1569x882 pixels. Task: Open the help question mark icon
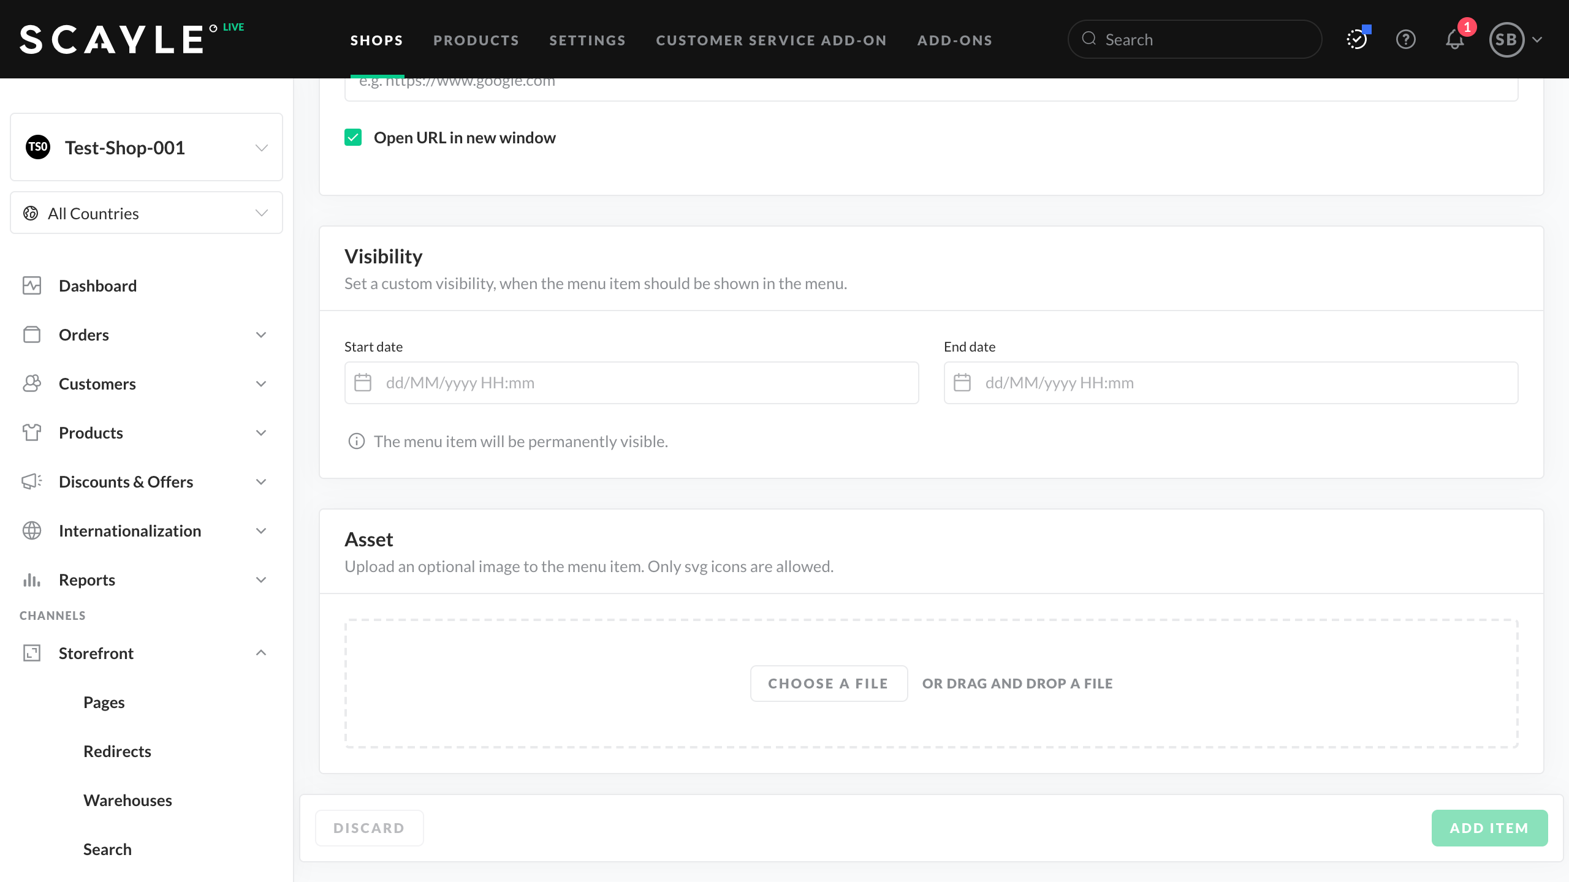[1405, 40]
